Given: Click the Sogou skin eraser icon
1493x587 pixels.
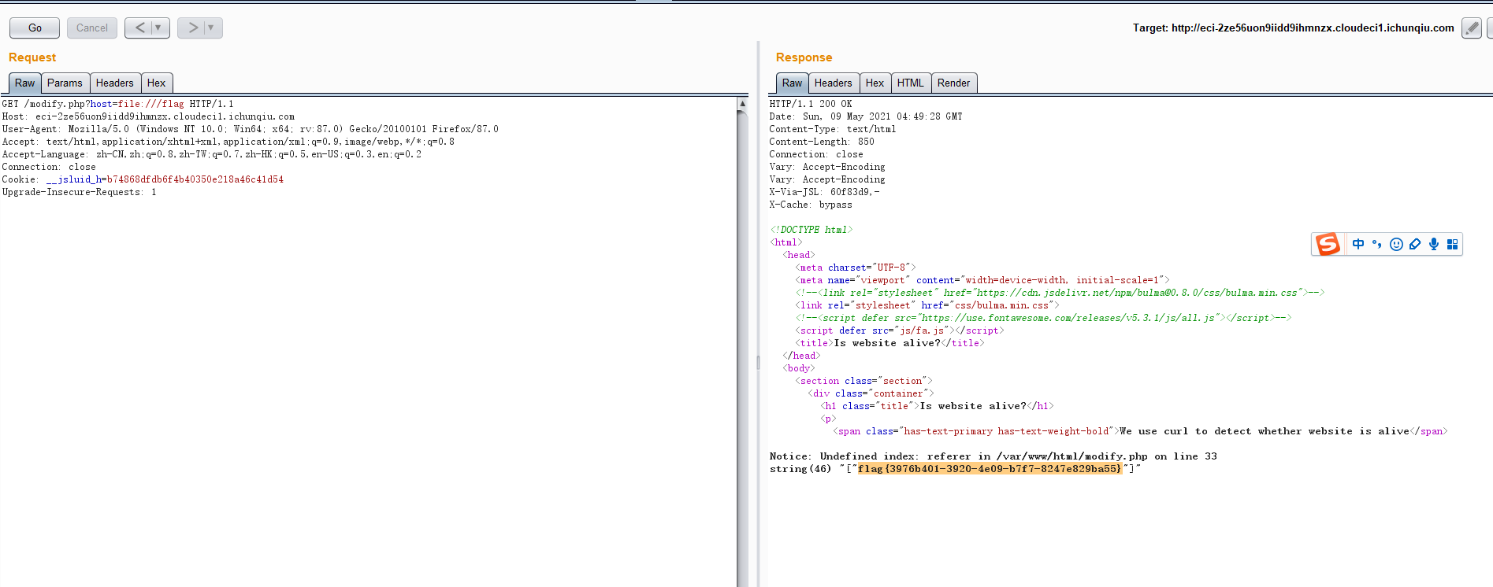Looking at the screenshot, I should coord(1415,244).
